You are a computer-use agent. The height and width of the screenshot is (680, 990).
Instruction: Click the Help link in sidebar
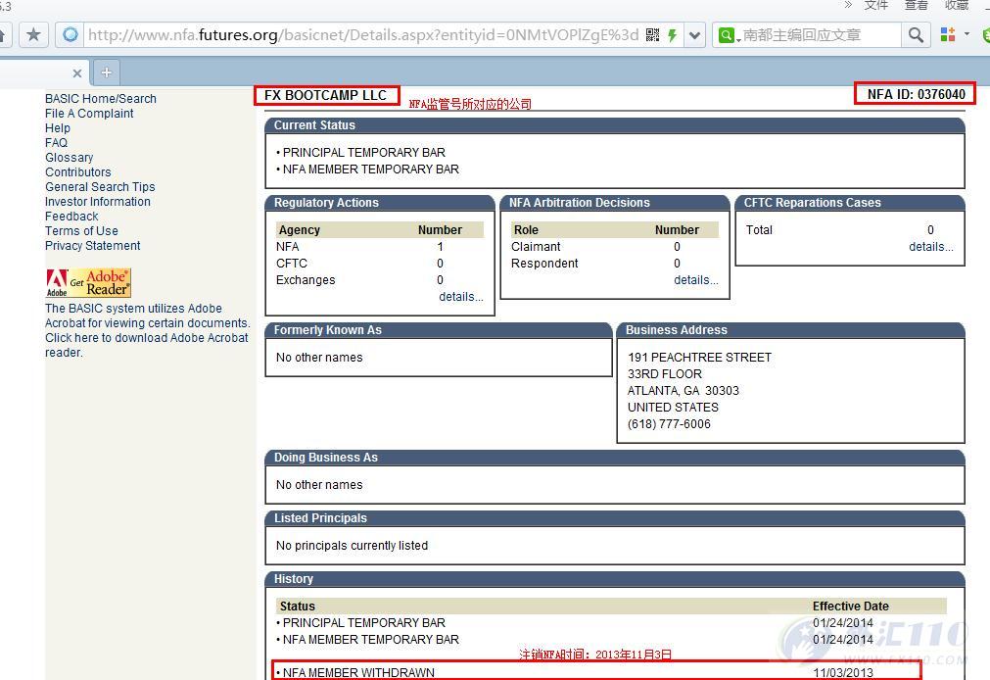click(x=58, y=127)
